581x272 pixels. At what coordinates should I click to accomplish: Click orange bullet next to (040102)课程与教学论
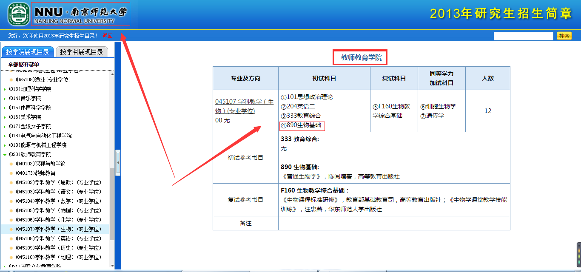(11, 163)
